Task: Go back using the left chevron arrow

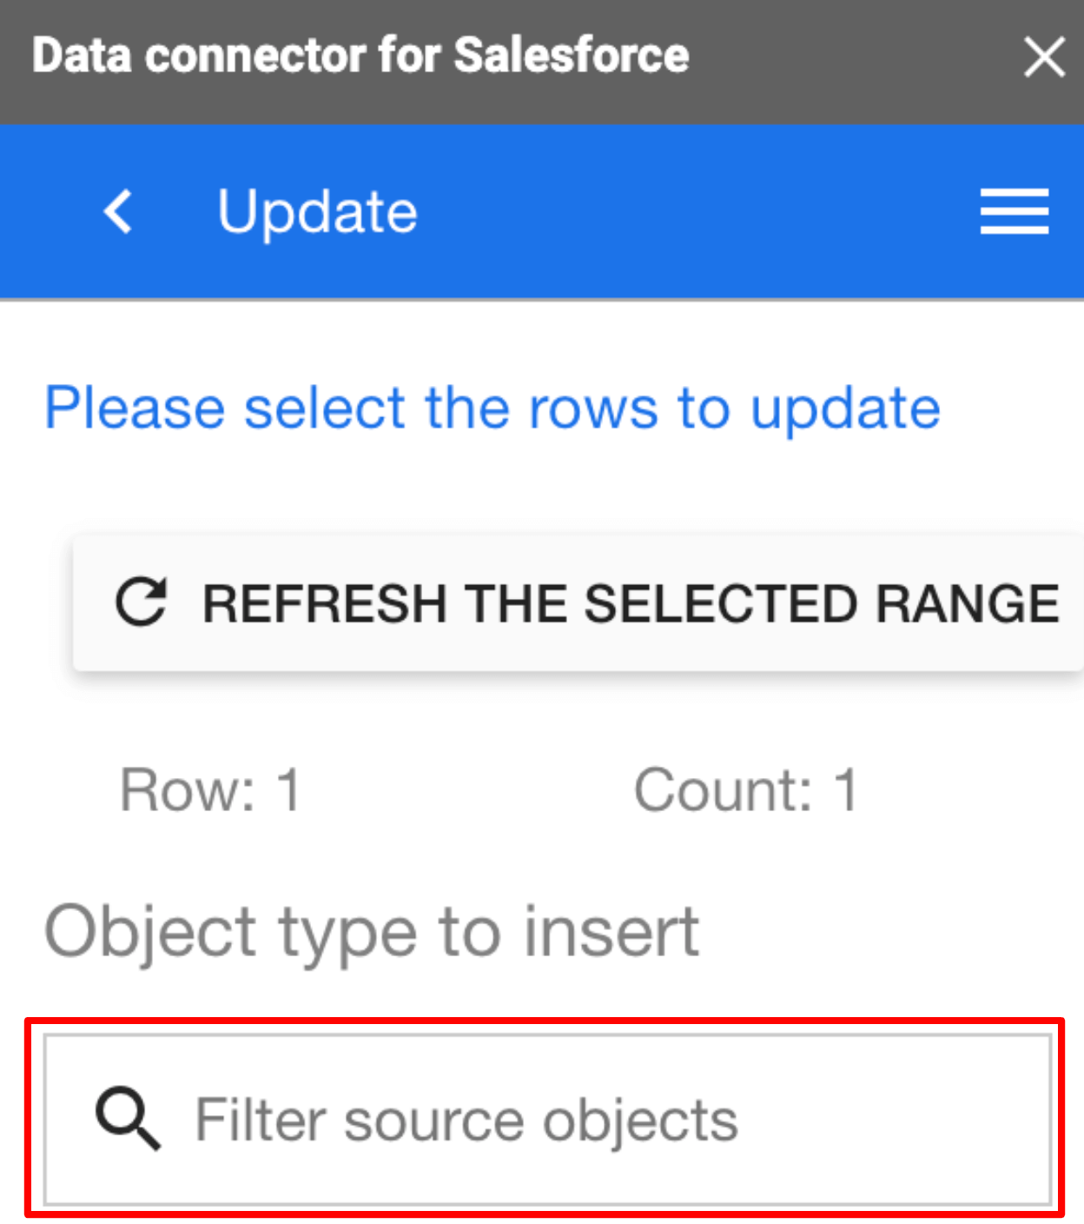Action: click(x=118, y=212)
